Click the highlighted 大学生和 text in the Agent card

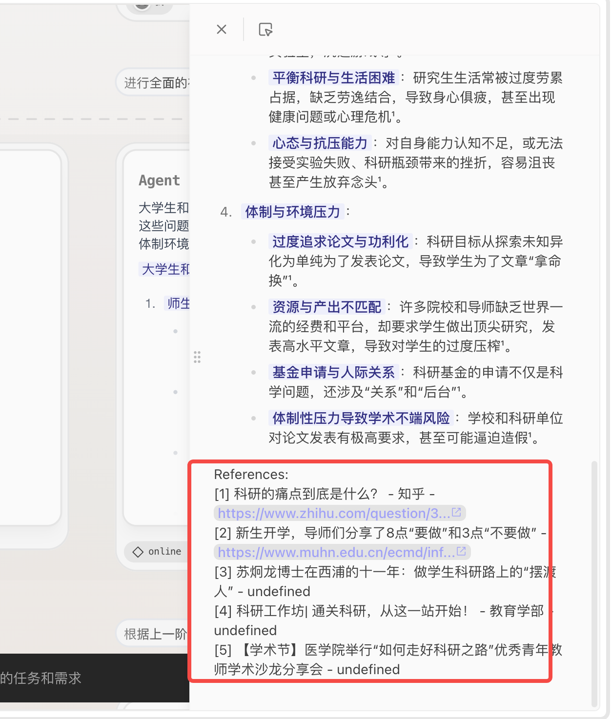(x=165, y=269)
